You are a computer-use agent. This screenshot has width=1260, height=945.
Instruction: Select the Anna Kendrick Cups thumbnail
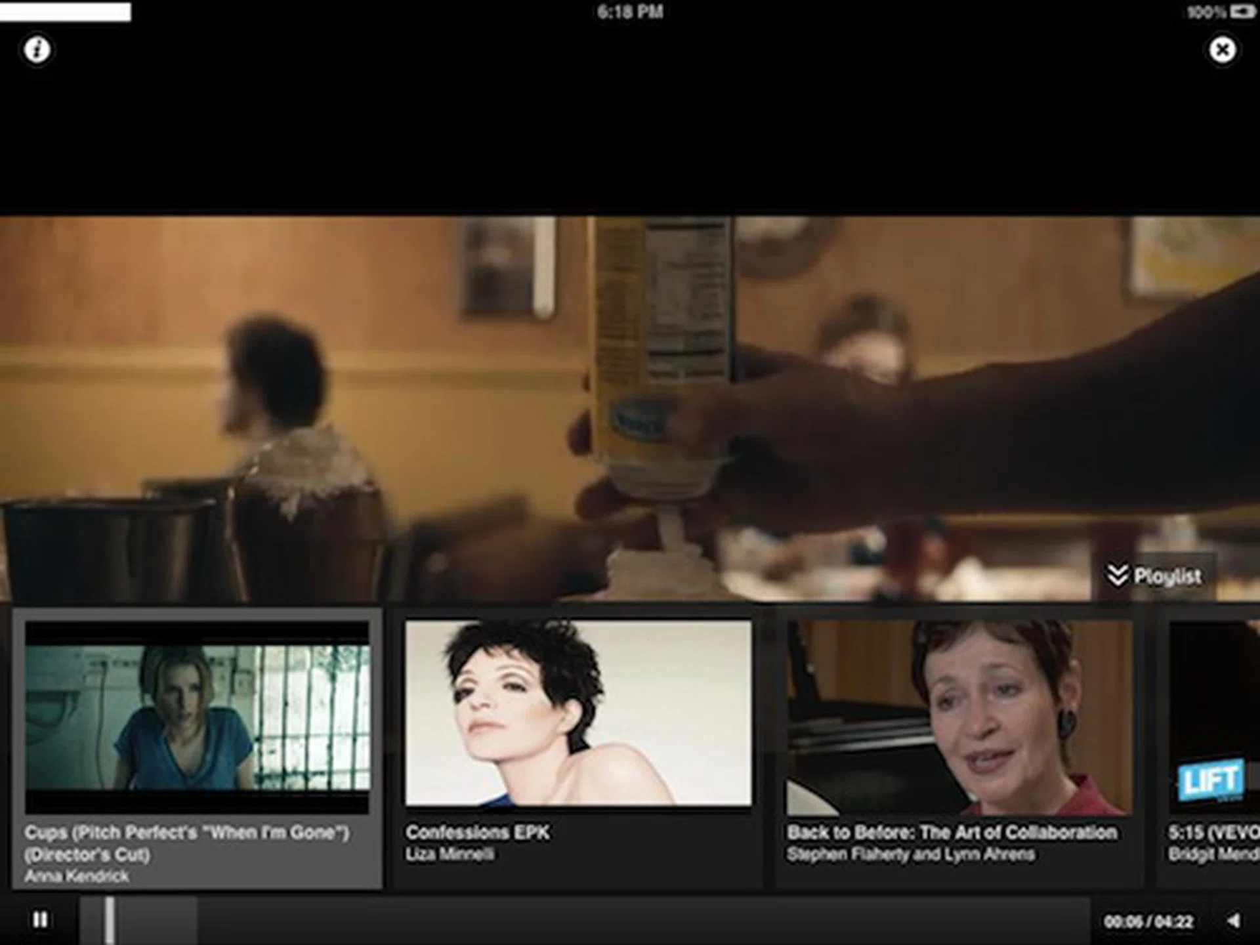point(197,717)
